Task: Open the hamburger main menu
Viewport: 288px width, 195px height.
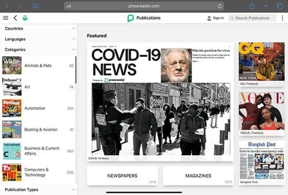Action: 6,18
